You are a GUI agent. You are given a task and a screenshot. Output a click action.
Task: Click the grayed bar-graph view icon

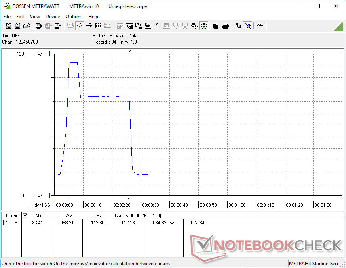[108, 26]
